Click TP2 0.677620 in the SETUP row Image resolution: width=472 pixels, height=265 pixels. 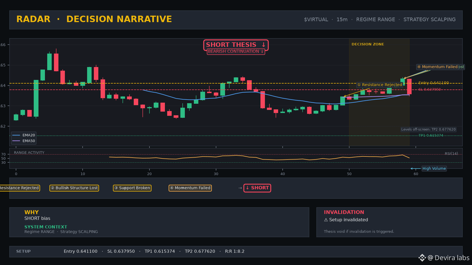coord(200,251)
